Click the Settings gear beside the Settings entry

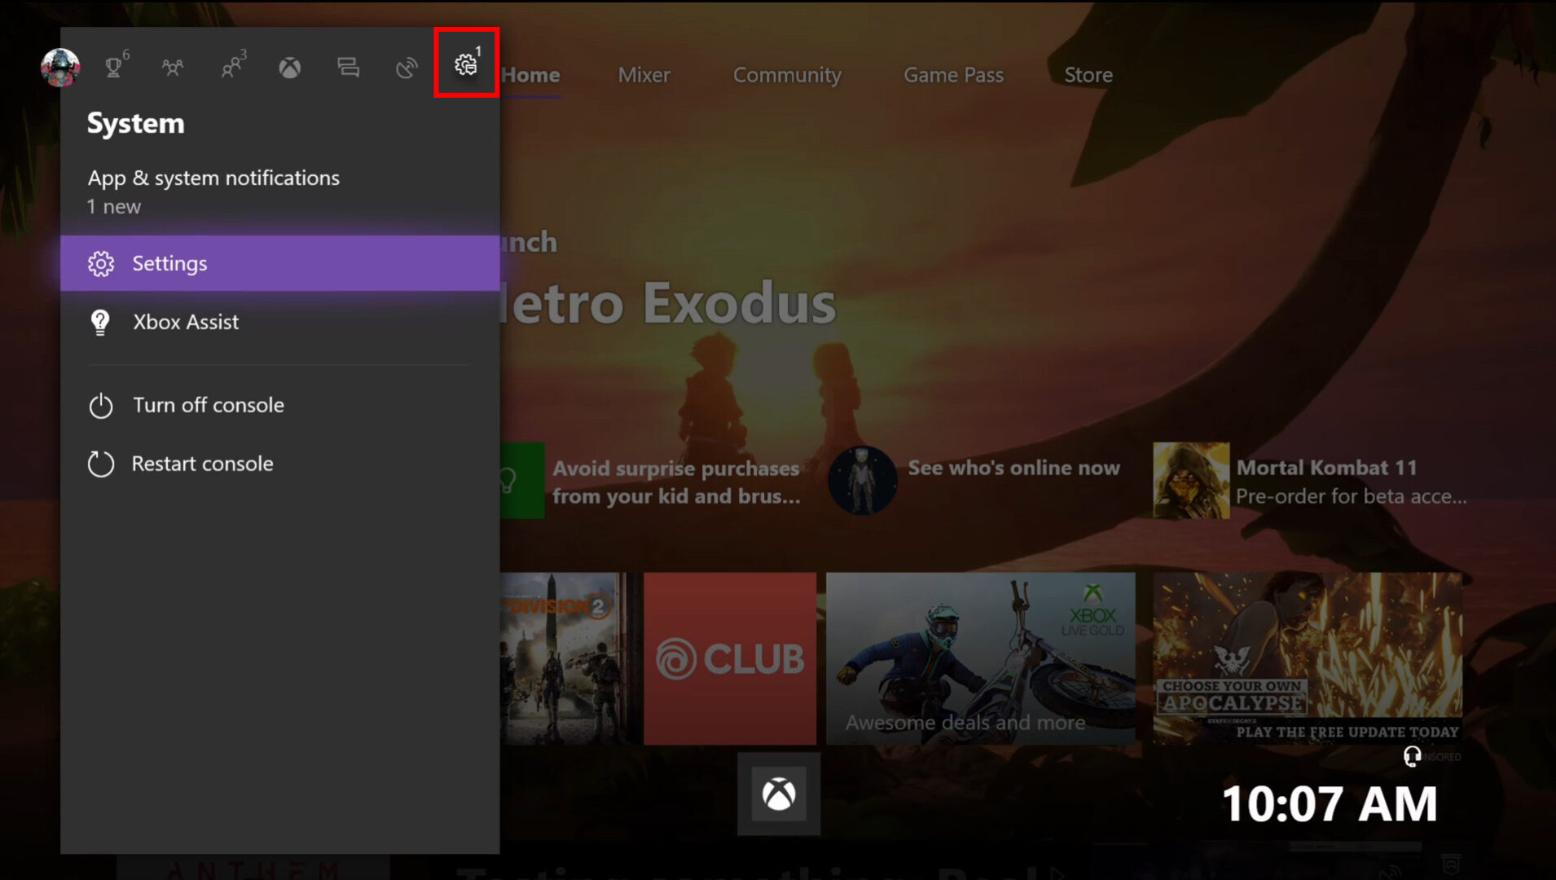(x=101, y=263)
